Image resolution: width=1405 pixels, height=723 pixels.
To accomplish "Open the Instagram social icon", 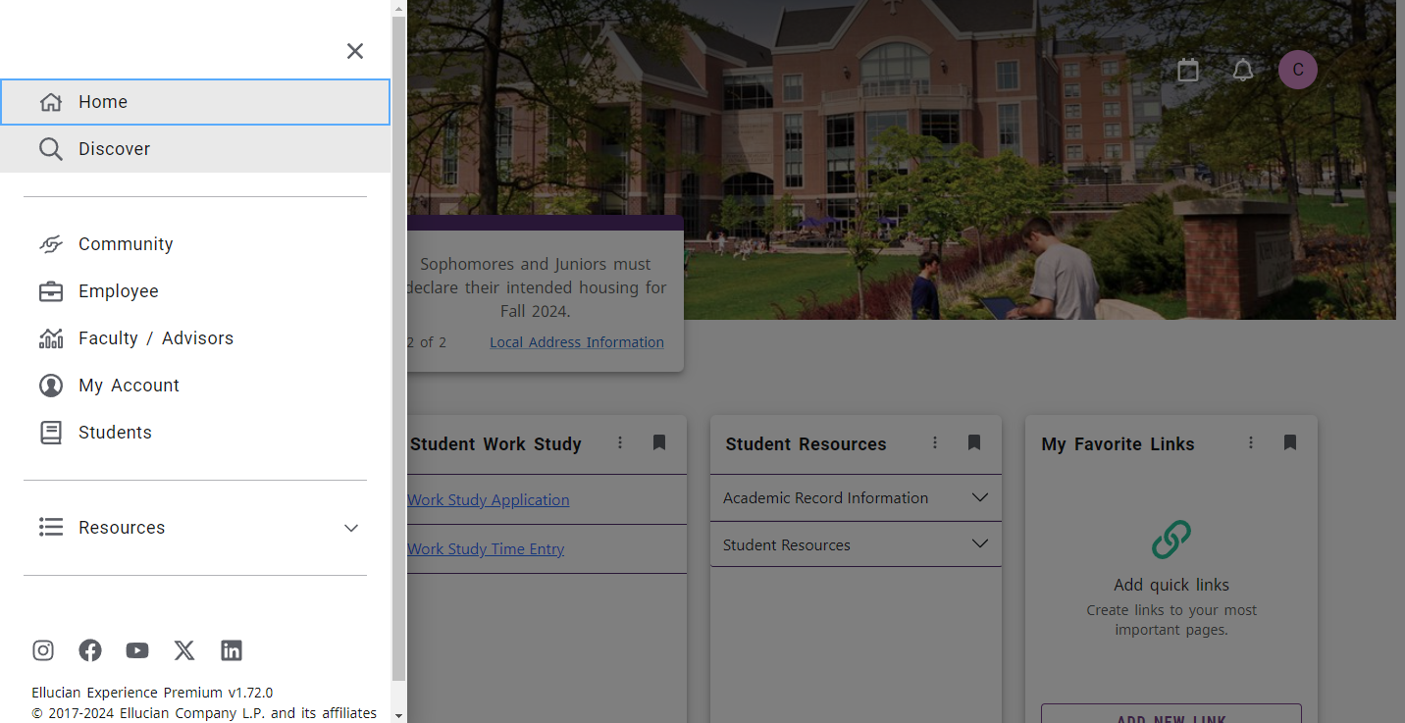I will click(43, 650).
